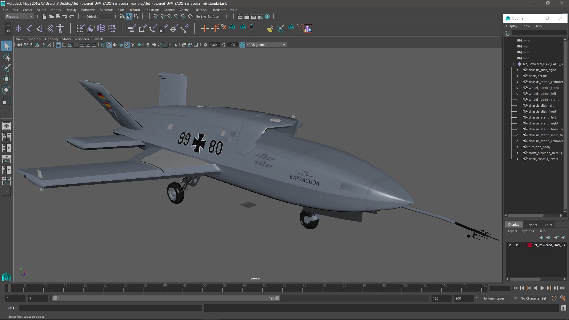The height and width of the screenshot is (320, 569).
Task: Click the play forwards button
Action: coord(542,288)
